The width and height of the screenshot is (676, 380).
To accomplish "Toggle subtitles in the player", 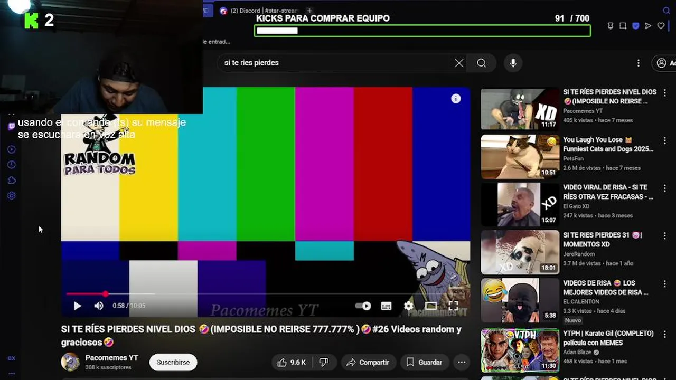I will [386, 306].
